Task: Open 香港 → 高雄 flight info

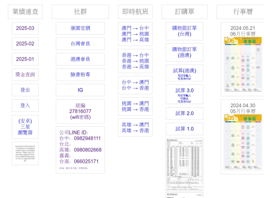Action: 135,67
